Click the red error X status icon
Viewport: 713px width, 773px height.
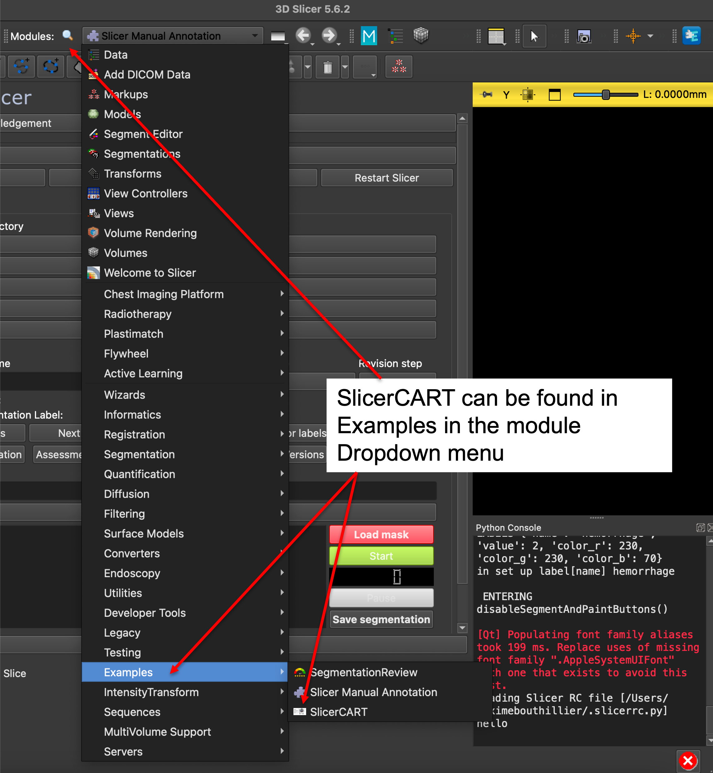pos(688,761)
